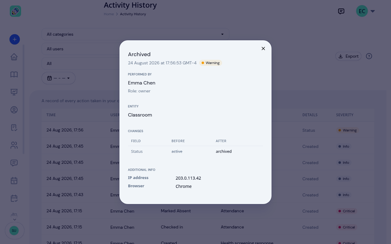Click the Export button
This screenshot has width=391, height=244.
coord(349,56)
